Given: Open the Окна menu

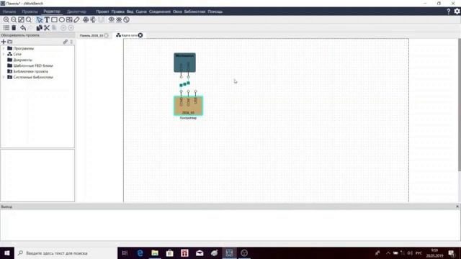Looking at the screenshot, I should coord(177,12).
